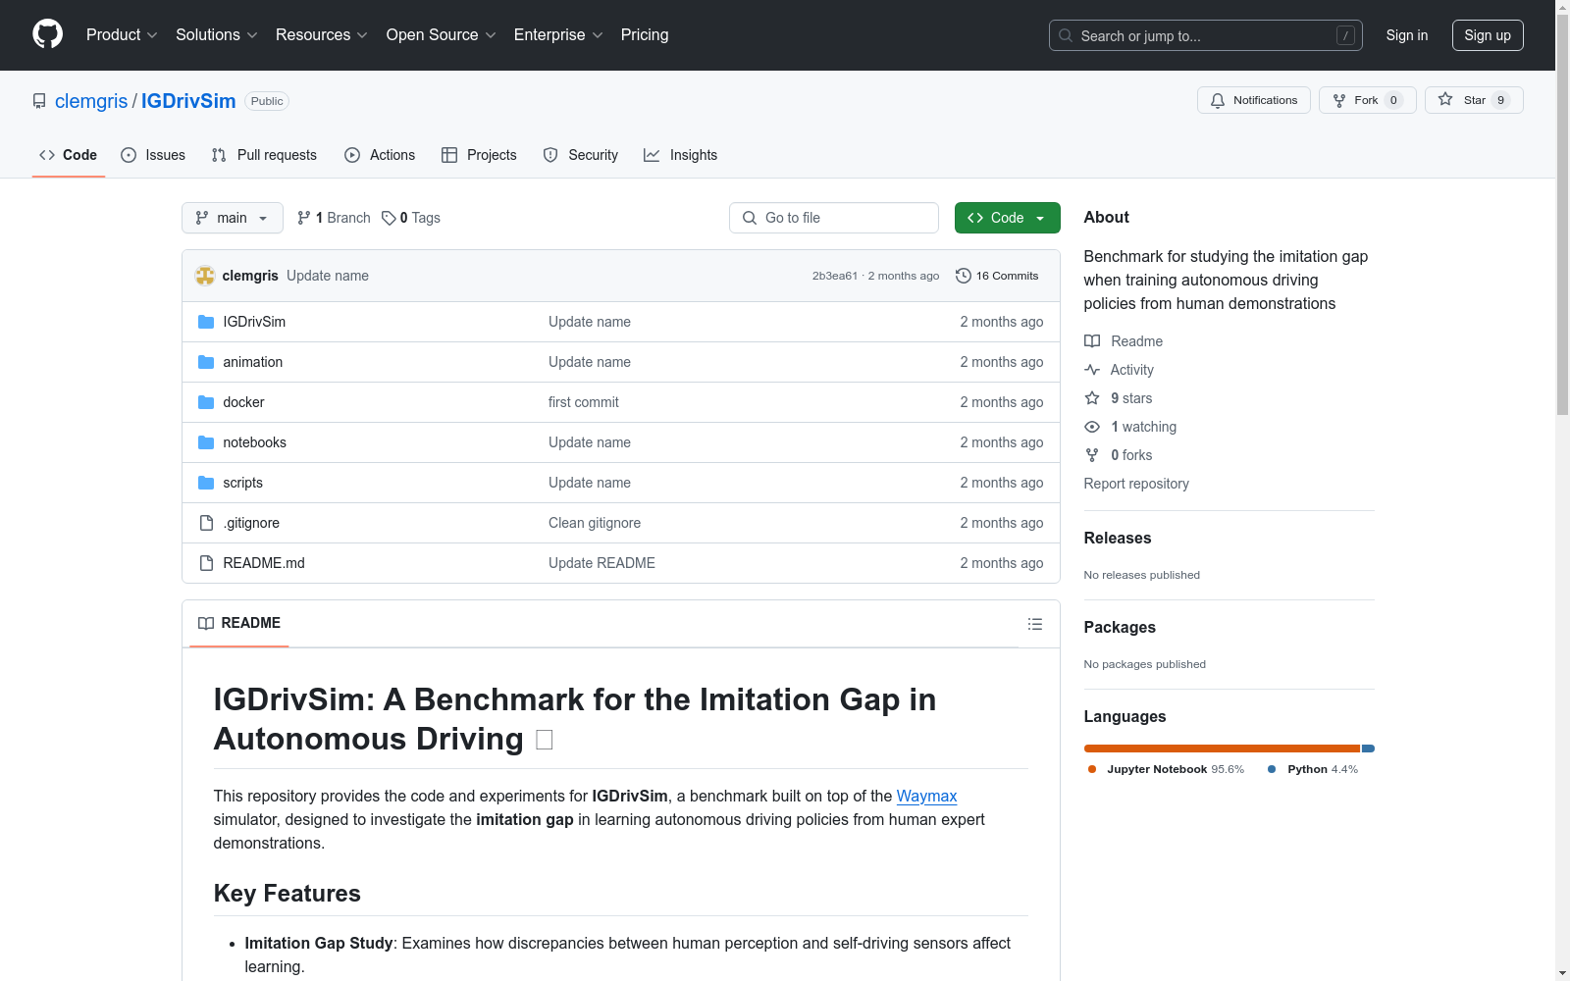
Task: Click the commit history clock icon
Action: point(964,276)
